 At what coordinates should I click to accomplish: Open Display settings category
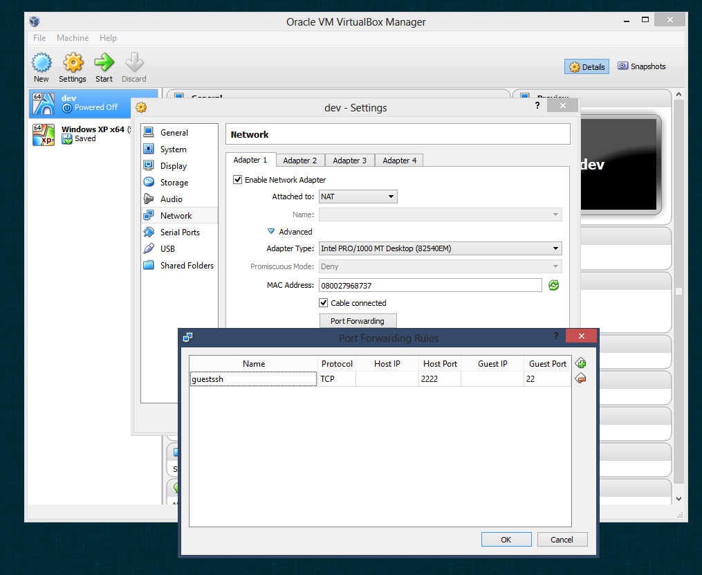tap(180, 165)
